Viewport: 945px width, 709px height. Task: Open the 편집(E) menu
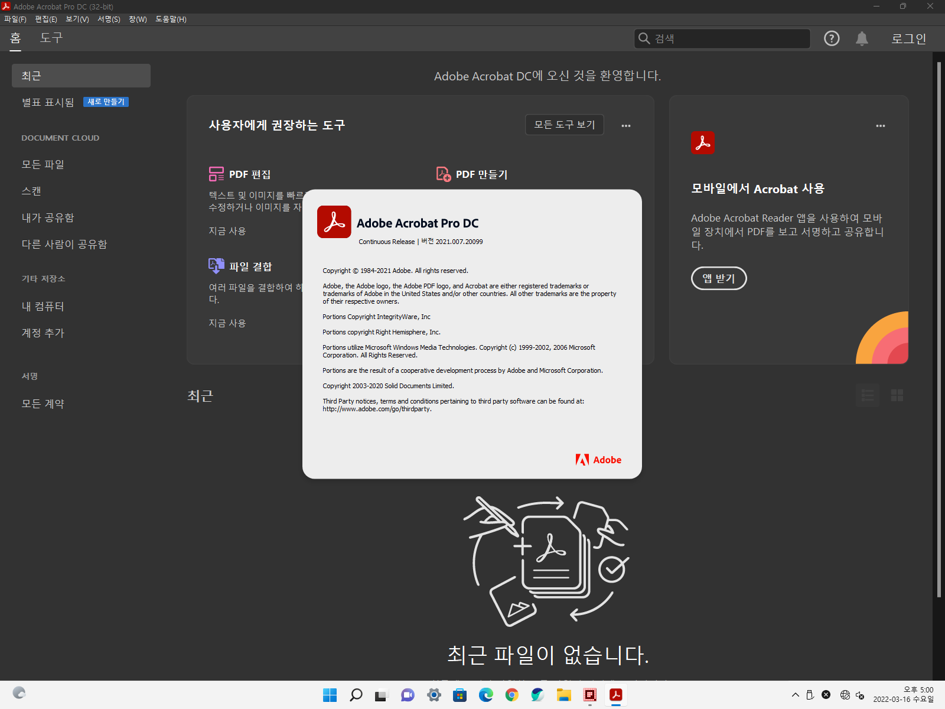click(x=45, y=19)
